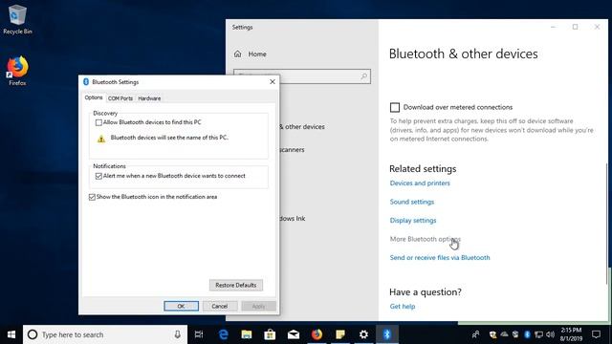Click the Get help link
Viewport: 612px width, 344px height.
[x=403, y=306]
